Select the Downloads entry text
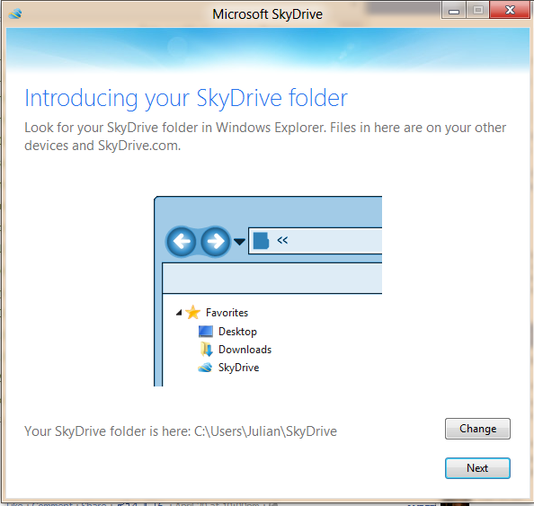The height and width of the screenshot is (506, 534). tap(245, 350)
